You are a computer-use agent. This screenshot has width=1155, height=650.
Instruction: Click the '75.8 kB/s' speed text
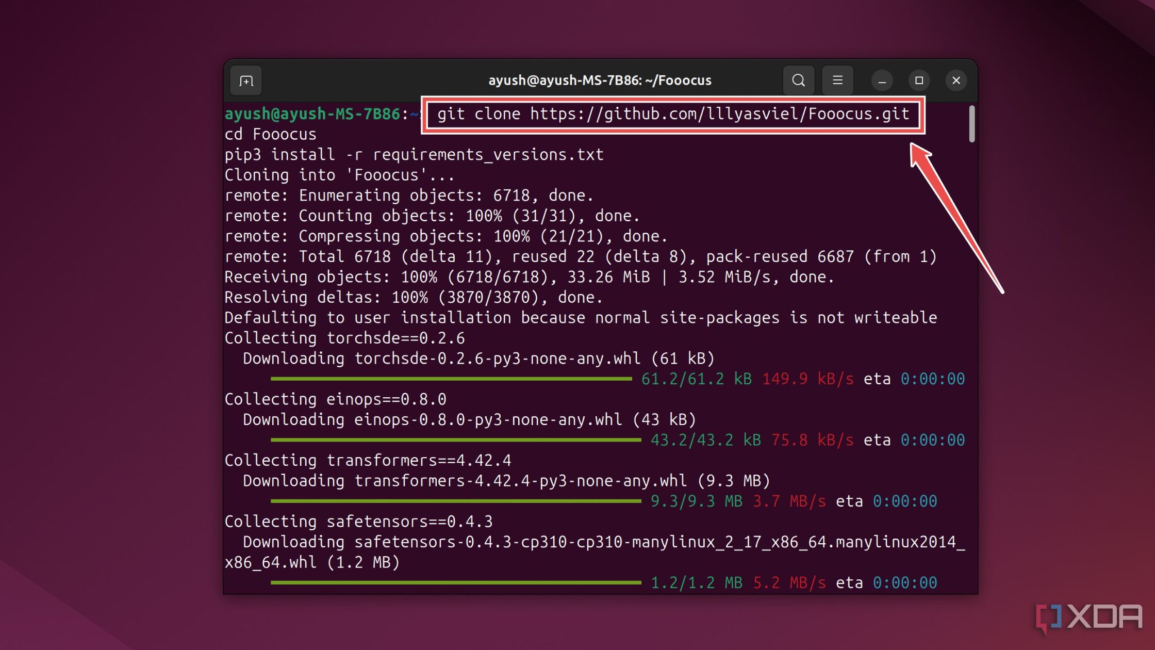813,440
